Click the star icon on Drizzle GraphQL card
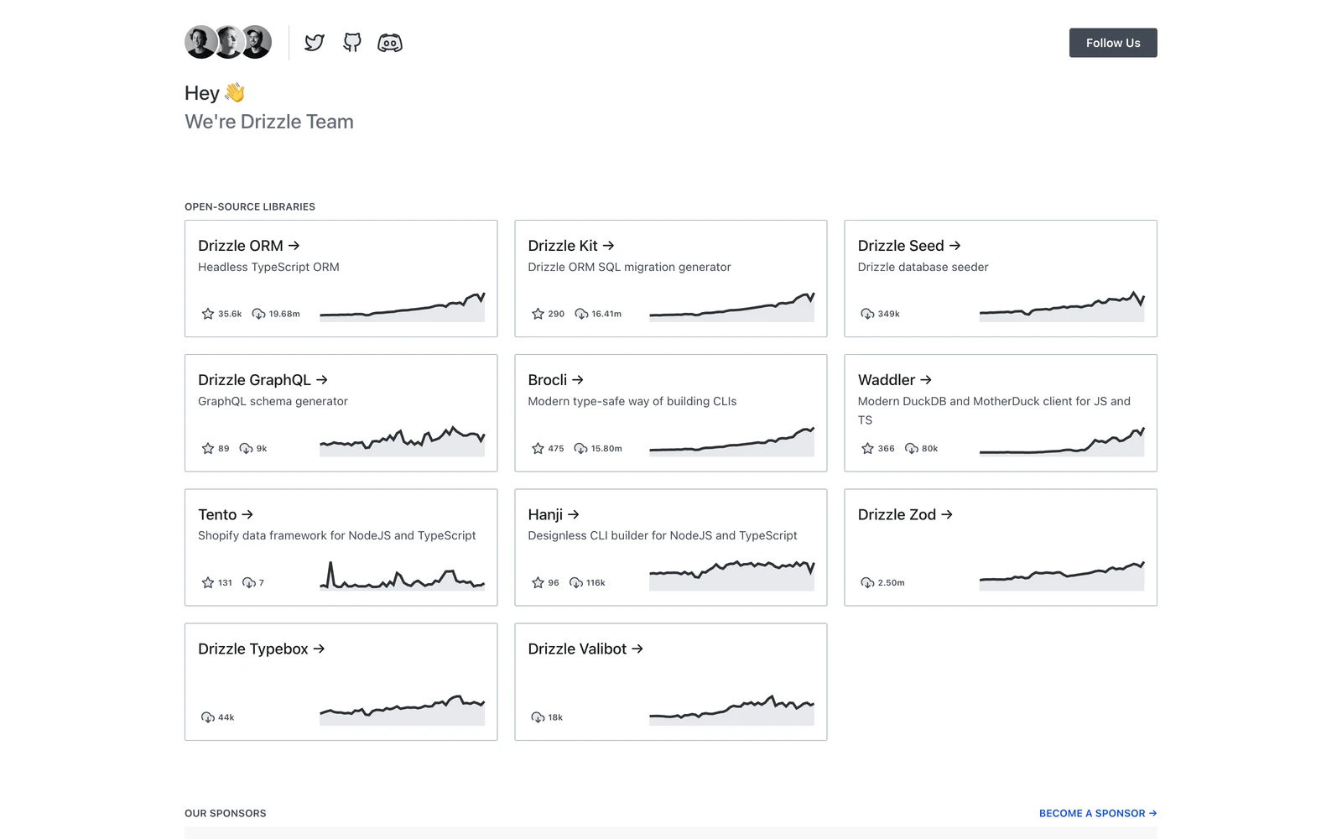This screenshot has width=1342, height=839. coord(208,448)
